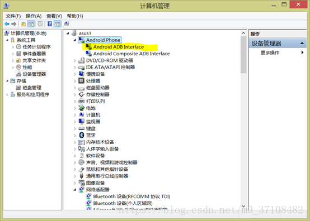The height and width of the screenshot is (221, 310).
Task: Select 计算机管理(本地) root item
Action: coord(29,33)
